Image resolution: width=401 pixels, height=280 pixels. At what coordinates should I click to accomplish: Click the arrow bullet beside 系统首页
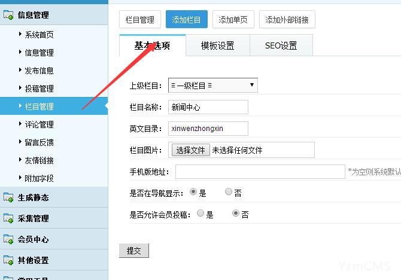pyautogui.click(x=20, y=35)
